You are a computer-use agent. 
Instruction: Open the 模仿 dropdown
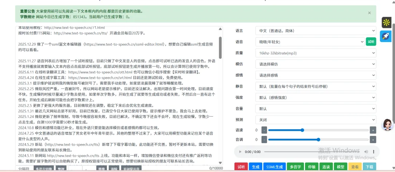pyautogui.click(x=316, y=64)
